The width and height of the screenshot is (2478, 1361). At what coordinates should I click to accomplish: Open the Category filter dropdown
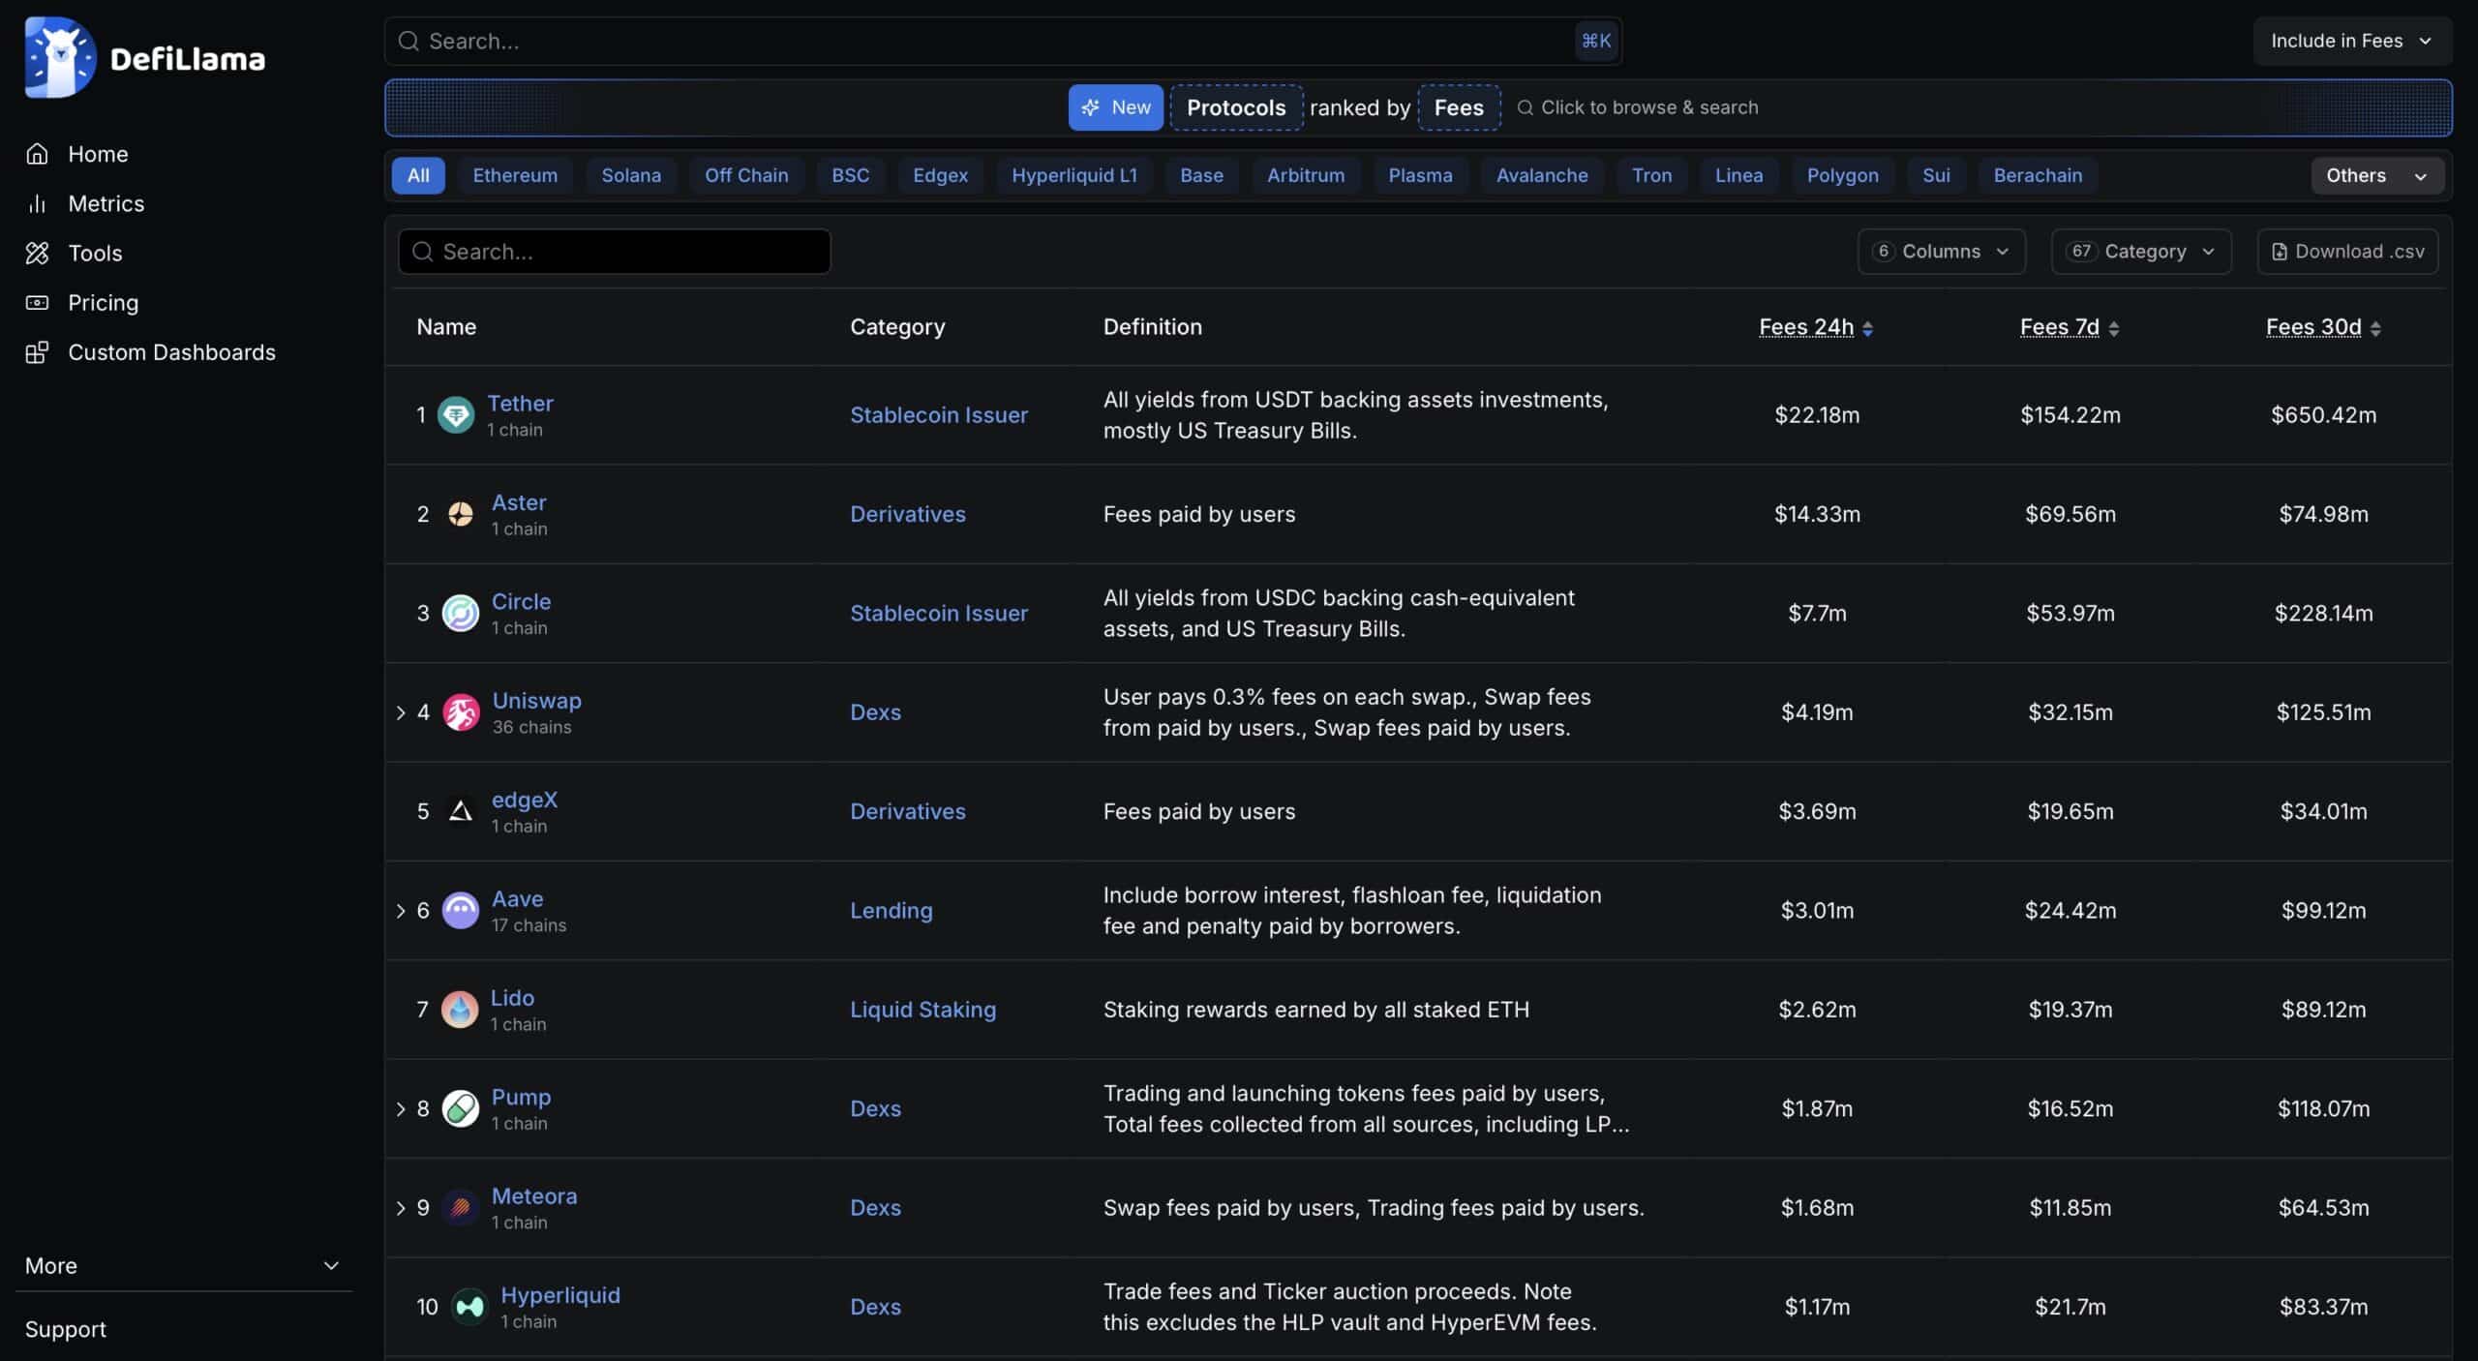(2141, 252)
